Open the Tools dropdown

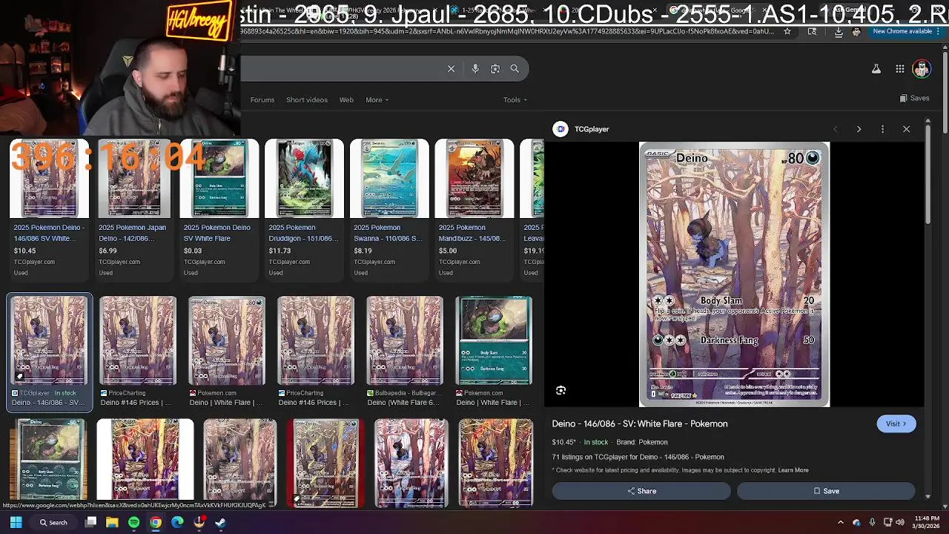pyautogui.click(x=515, y=100)
